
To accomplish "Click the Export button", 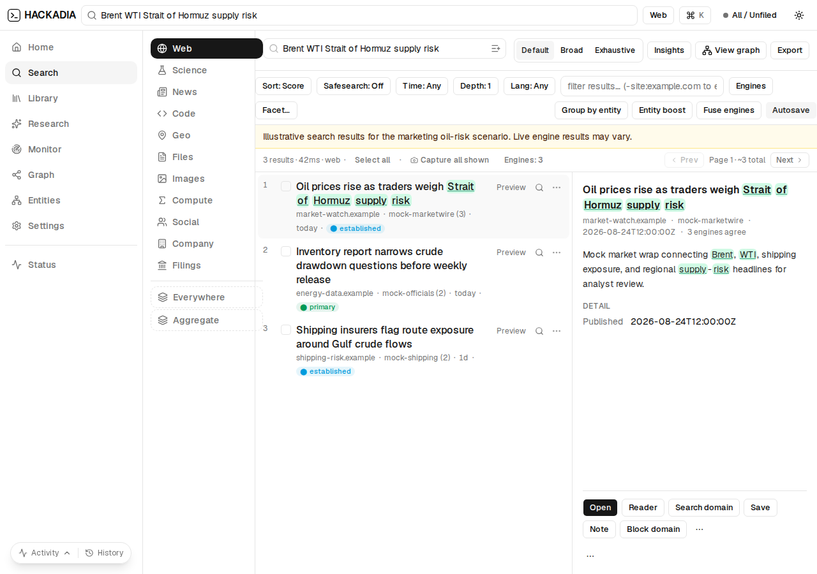I will point(790,50).
